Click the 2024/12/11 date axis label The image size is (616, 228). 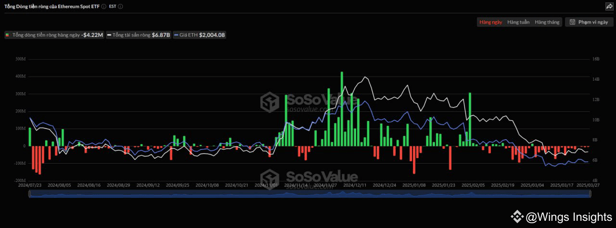click(x=355, y=185)
